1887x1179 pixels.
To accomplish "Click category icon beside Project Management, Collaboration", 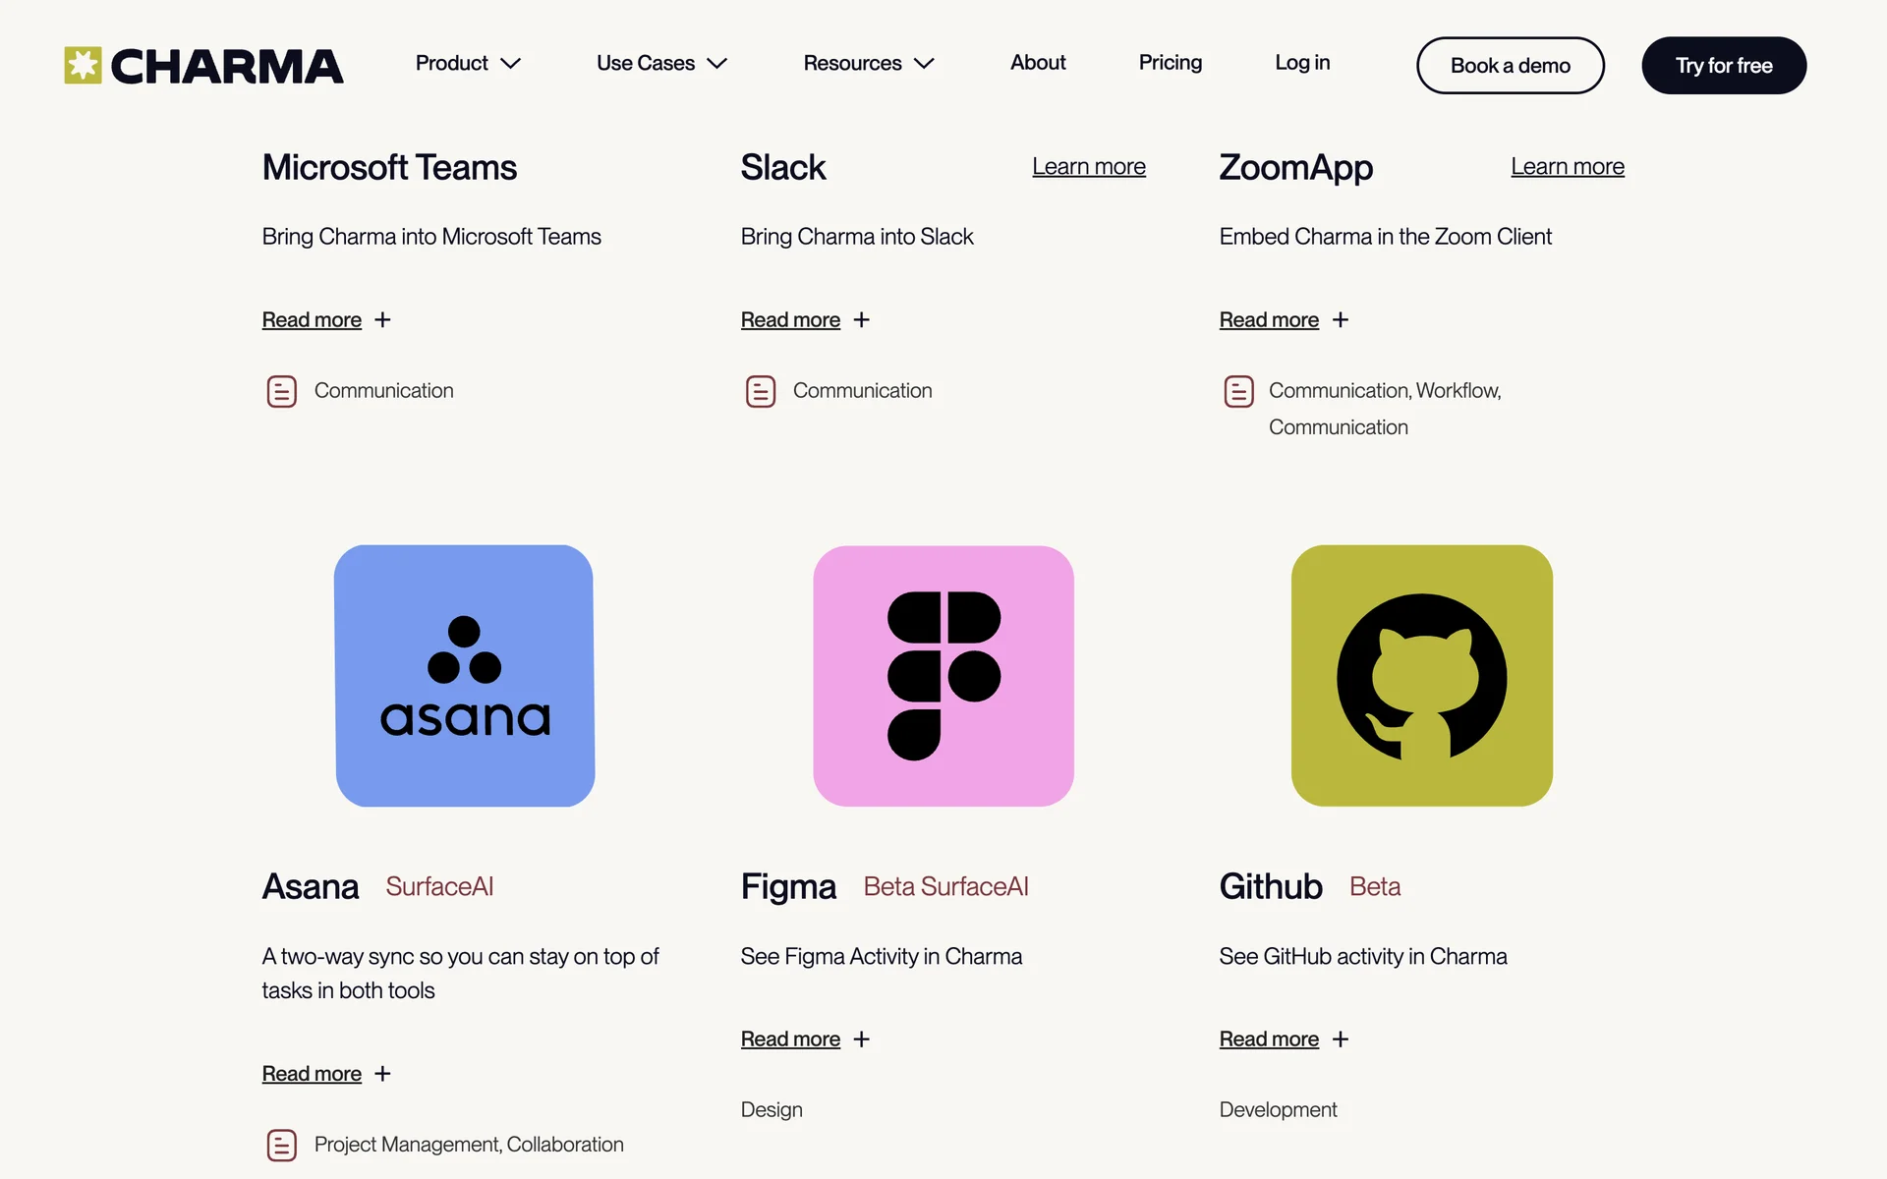I will point(282,1146).
